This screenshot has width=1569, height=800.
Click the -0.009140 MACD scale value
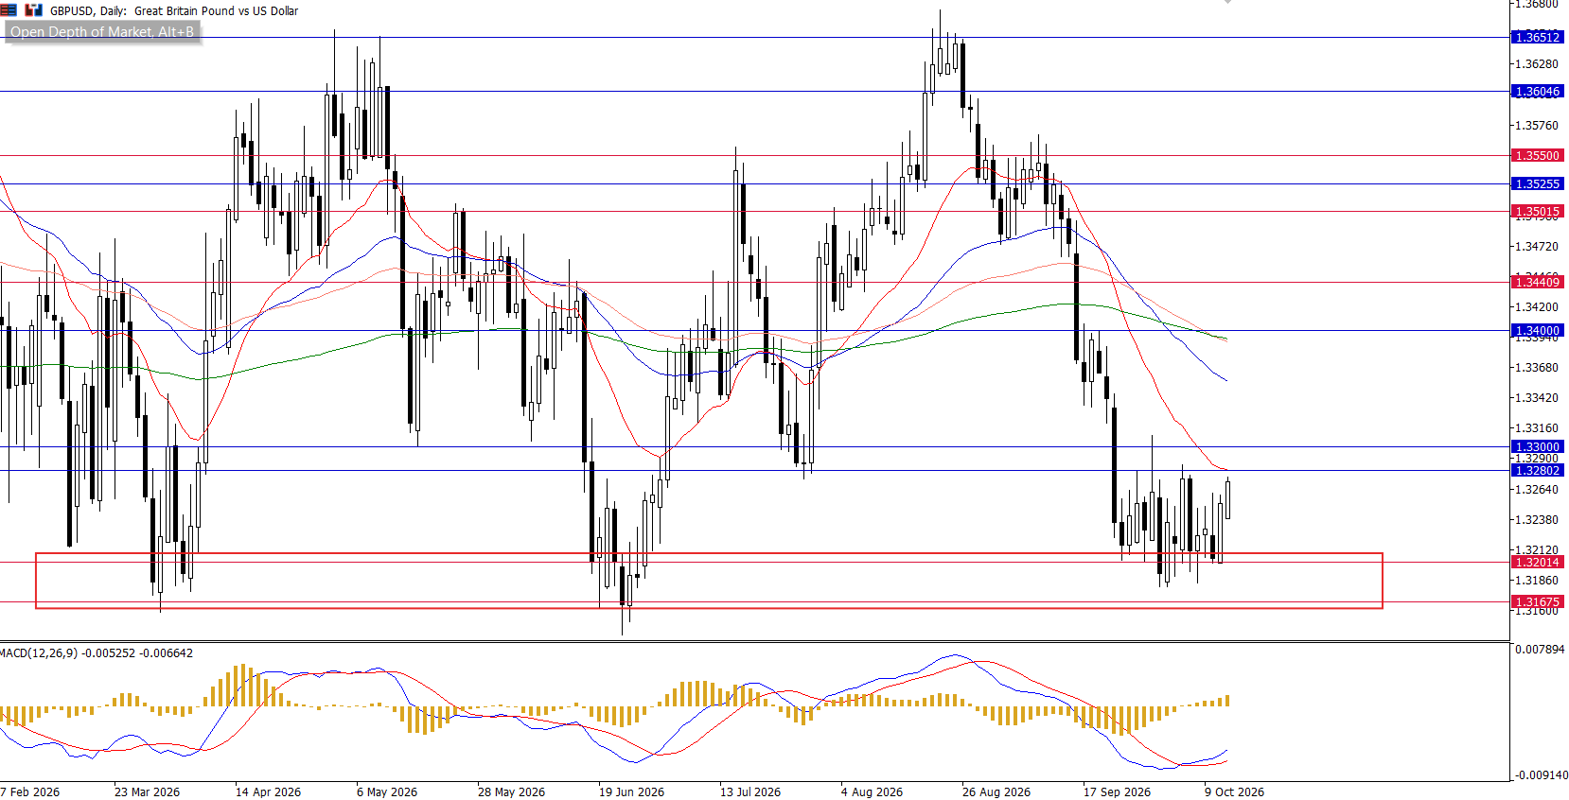[x=1540, y=775]
